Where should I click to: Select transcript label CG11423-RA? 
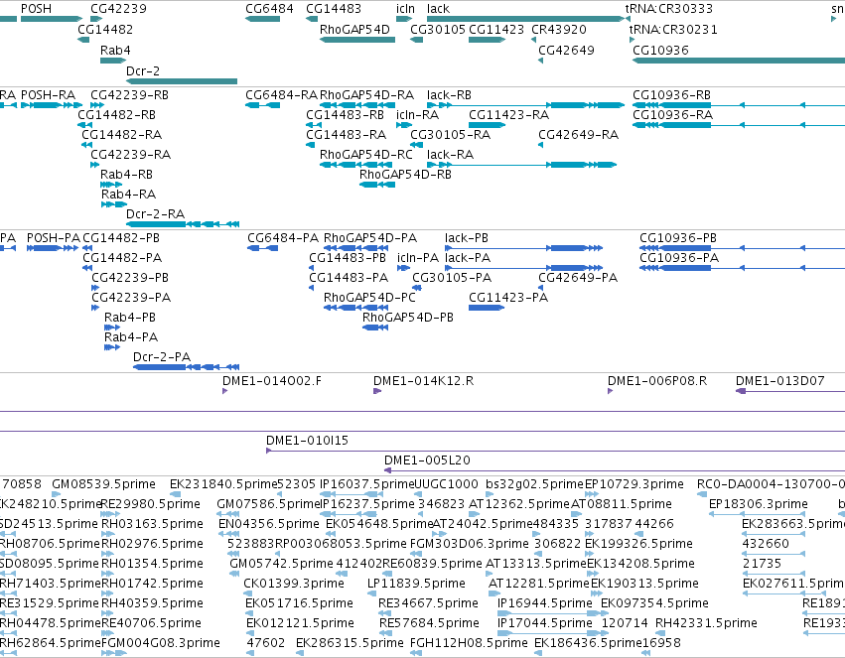(508, 115)
